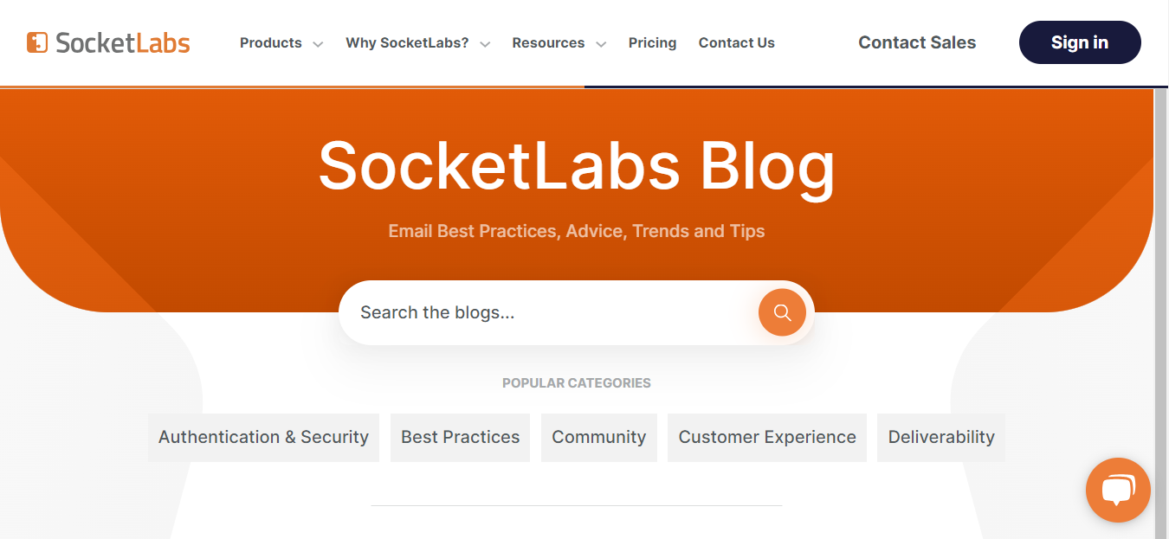
Task: Click the Sign in button
Action: pyautogui.click(x=1079, y=42)
